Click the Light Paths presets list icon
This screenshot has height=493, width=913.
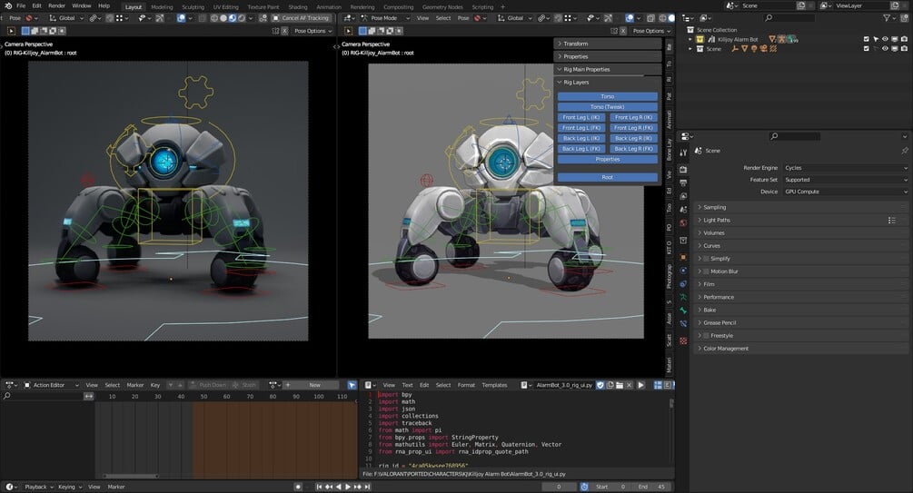[x=891, y=220]
